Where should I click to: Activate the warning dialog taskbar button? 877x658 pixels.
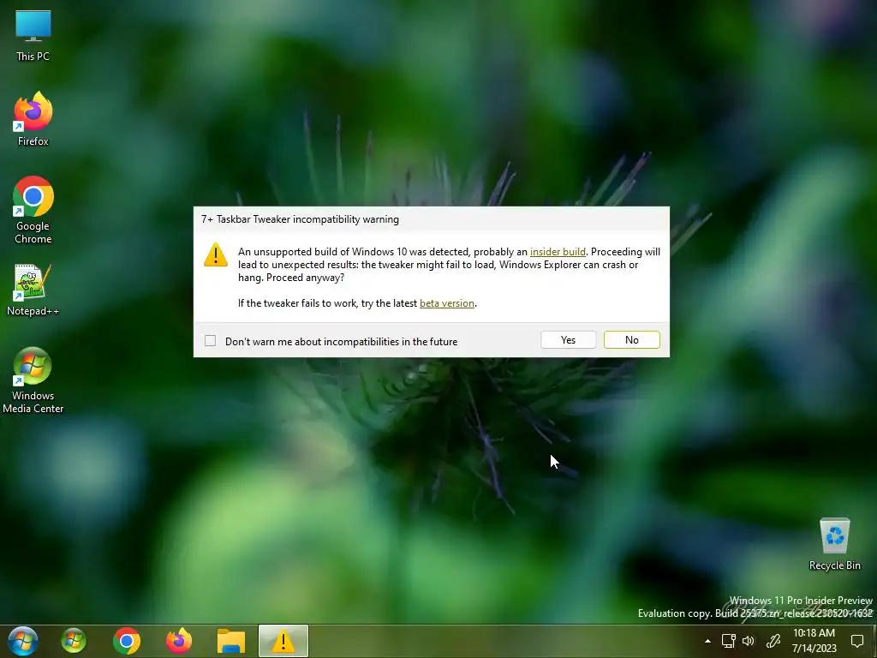tap(283, 641)
